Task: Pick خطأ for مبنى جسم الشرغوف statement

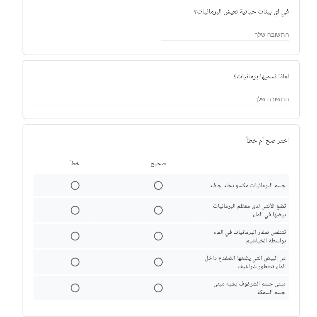Action: point(75,288)
